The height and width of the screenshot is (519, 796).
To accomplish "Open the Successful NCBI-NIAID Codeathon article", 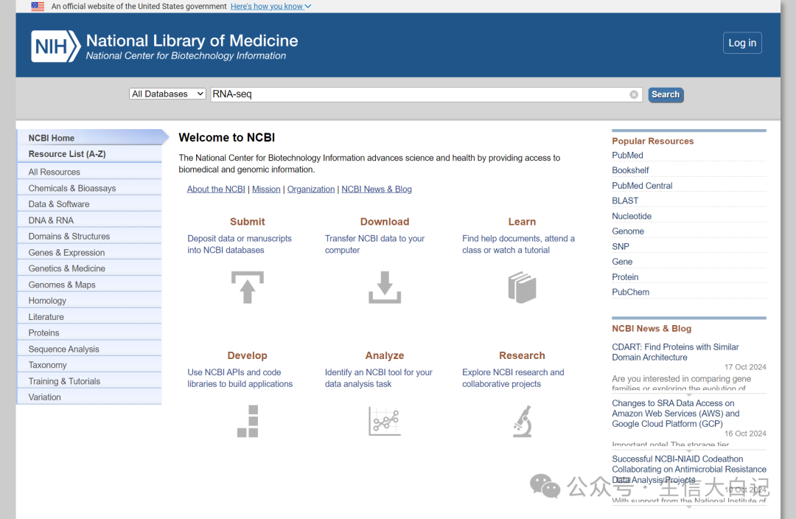I will coord(689,469).
